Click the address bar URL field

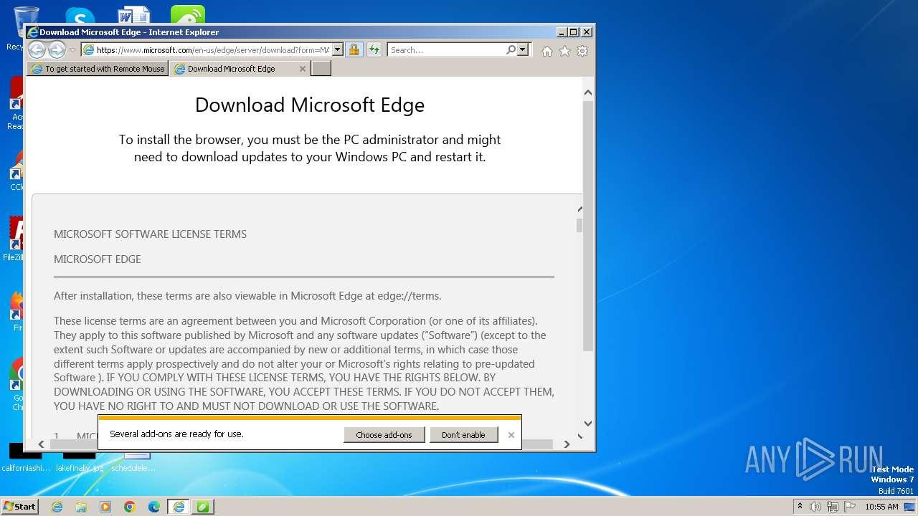coord(212,50)
